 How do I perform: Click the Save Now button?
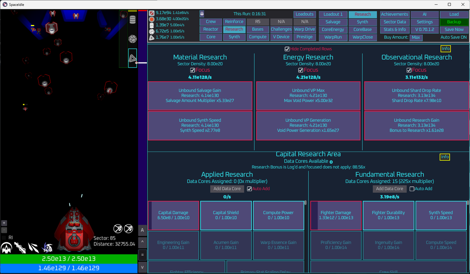[454, 29]
